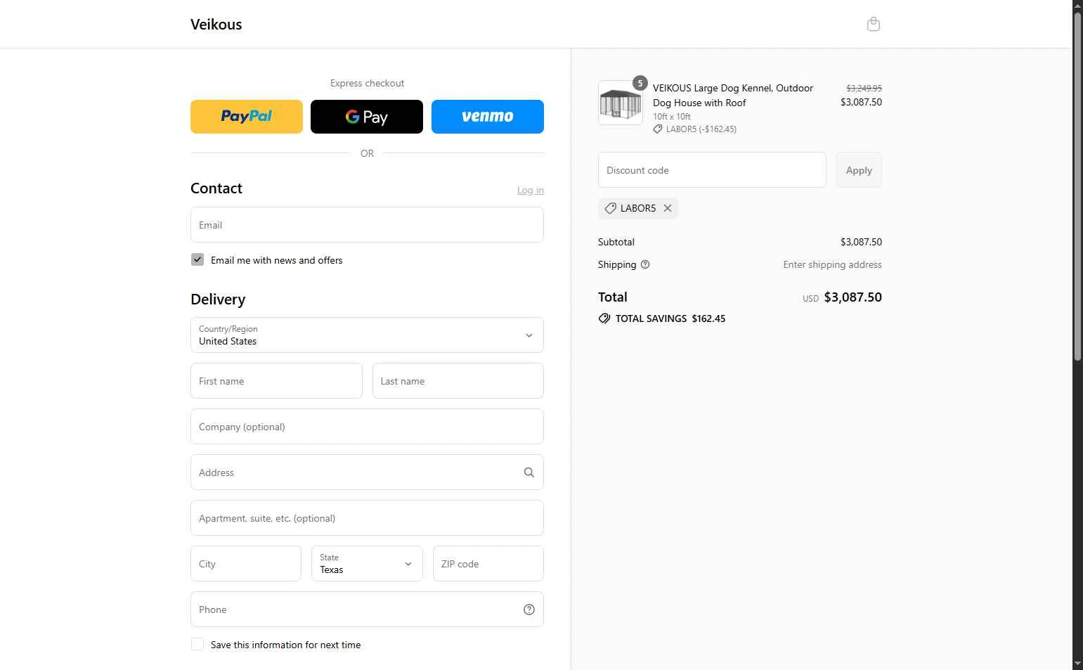
Task: Focus the First name field
Action: [x=276, y=381]
